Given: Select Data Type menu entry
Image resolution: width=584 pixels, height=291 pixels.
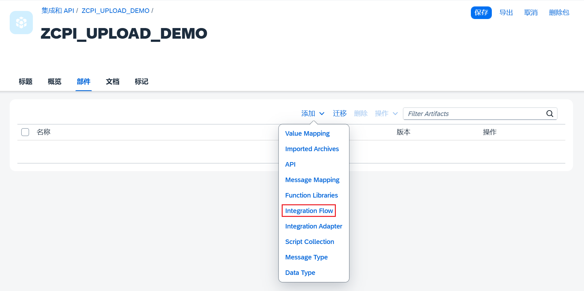Looking at the screenshot, I should tap(300, 273).
